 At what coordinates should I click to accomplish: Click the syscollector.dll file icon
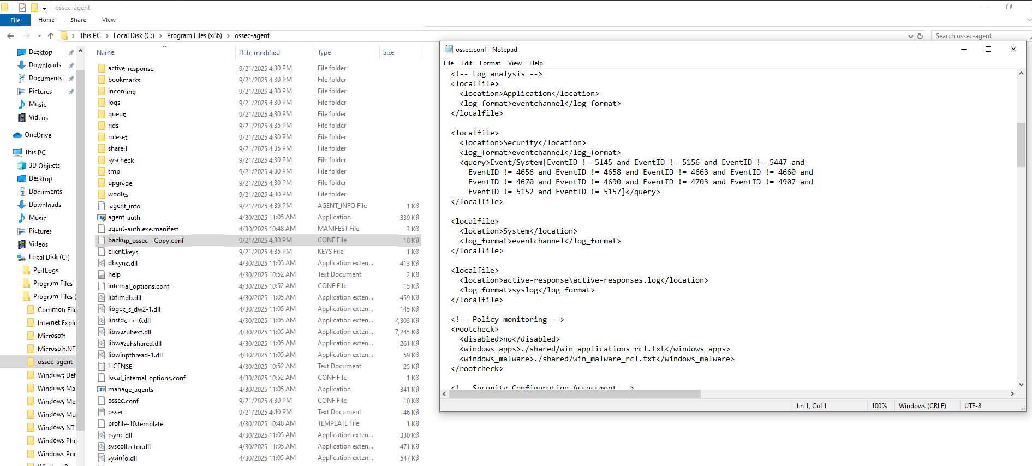[102, 446]
